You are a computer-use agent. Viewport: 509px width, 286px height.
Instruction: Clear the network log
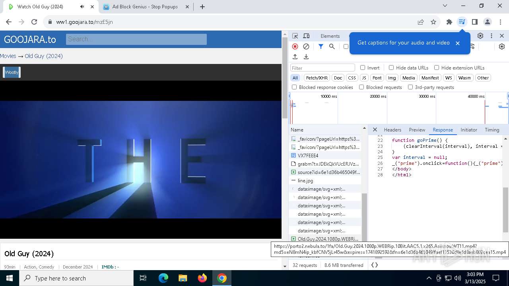(x=306, y=46)
